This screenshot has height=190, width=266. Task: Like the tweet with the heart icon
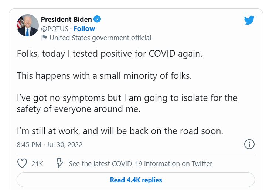click(x=23, y=163)
